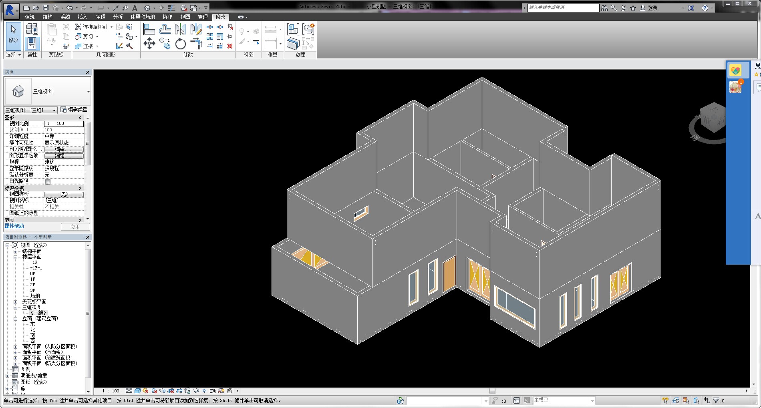Screen dimensions: 761x408
Task: Open the 3D view type selector dropdown
Action: tap(88, 92)
